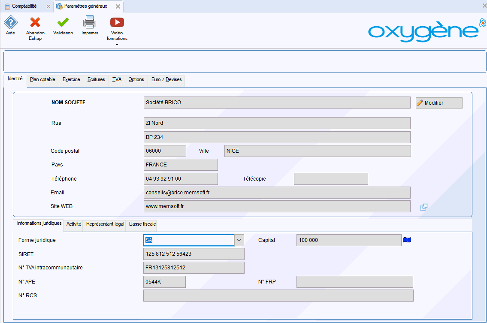The image size is (487, 323).
Task: Click the empty message box under the toolbar
Action: [245, 61]
